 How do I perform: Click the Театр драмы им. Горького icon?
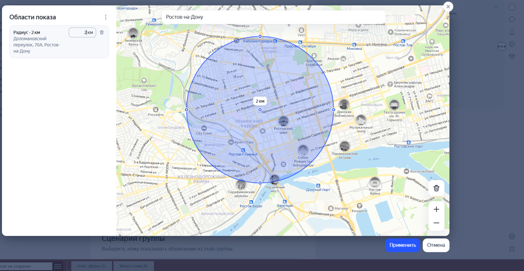click(x=394, y=105)
